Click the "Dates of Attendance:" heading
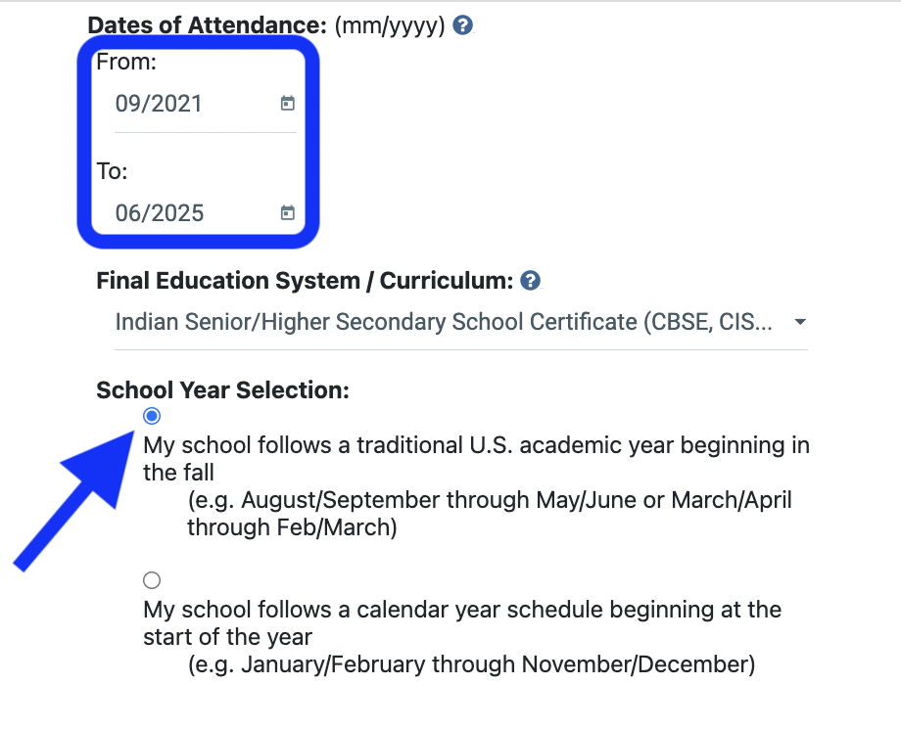 pyautogui.click(x=208, y=26)
